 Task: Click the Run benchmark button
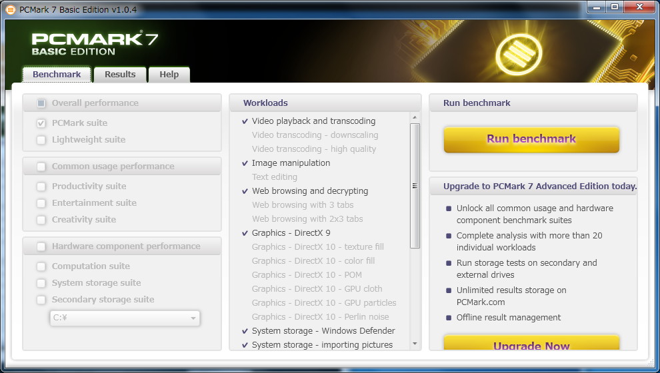tap(531, 139)
